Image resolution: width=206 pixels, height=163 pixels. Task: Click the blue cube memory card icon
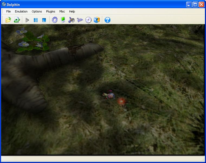point(97,20)
